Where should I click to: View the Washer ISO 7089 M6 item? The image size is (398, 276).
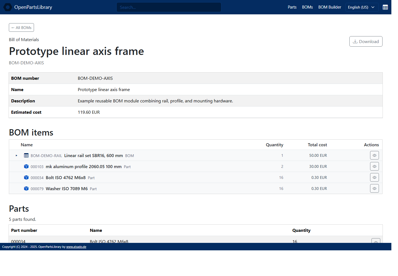[x=374, y=189]
